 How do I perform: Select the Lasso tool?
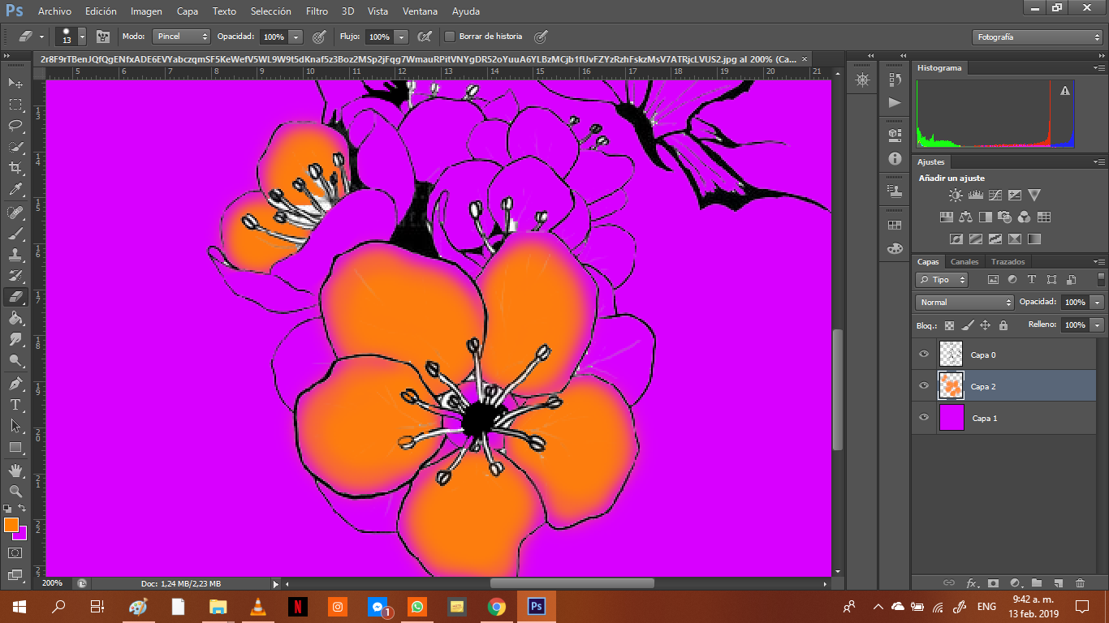pyautogui.click(x=15, y=125)
